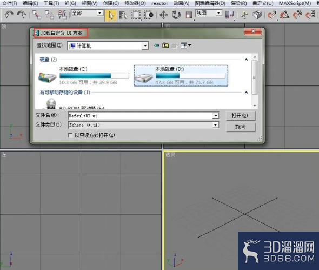
Task: Click the 取消 cancel button
Action: tap(241, 127)
